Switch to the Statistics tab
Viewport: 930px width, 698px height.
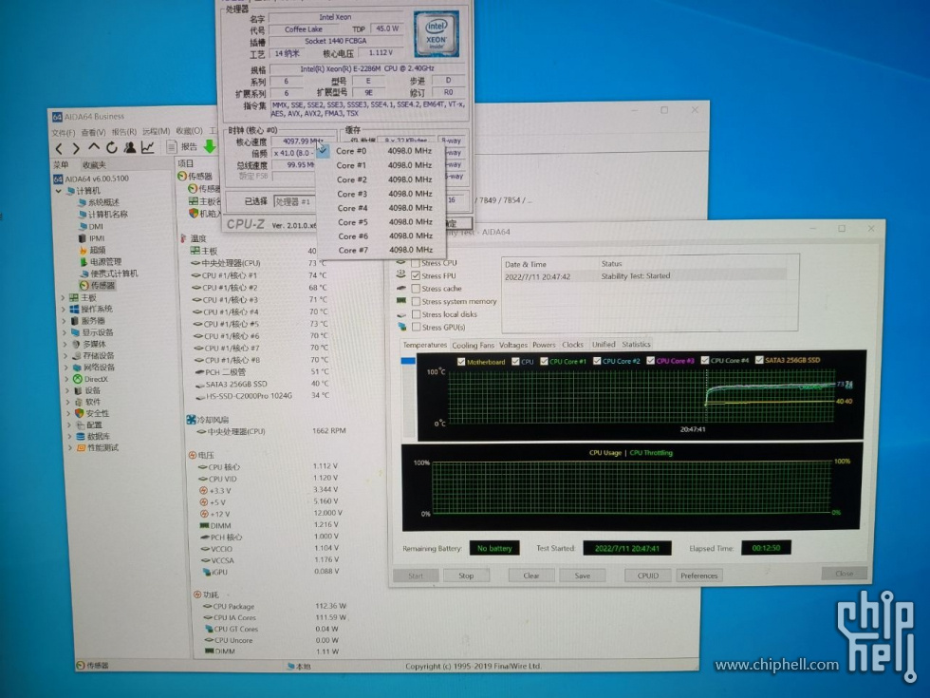(x=636, y=344)
